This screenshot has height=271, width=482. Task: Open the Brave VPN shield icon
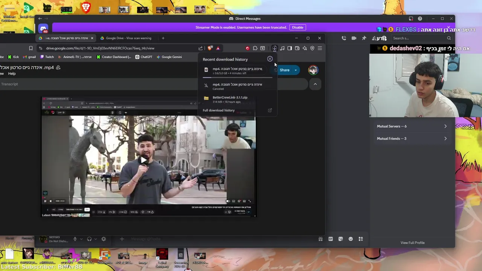coord(312,48)
